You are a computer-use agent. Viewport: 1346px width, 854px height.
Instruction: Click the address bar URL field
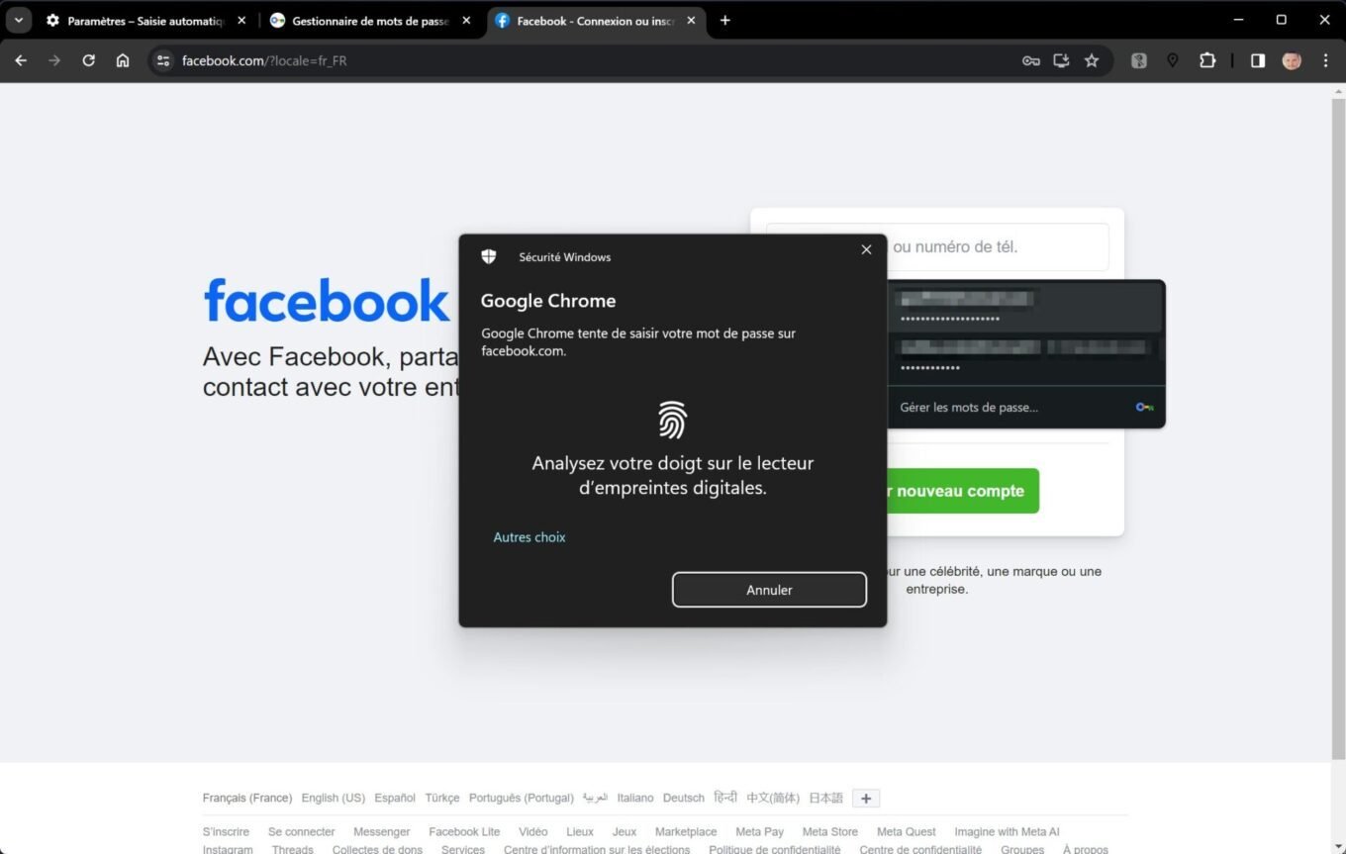594,60
